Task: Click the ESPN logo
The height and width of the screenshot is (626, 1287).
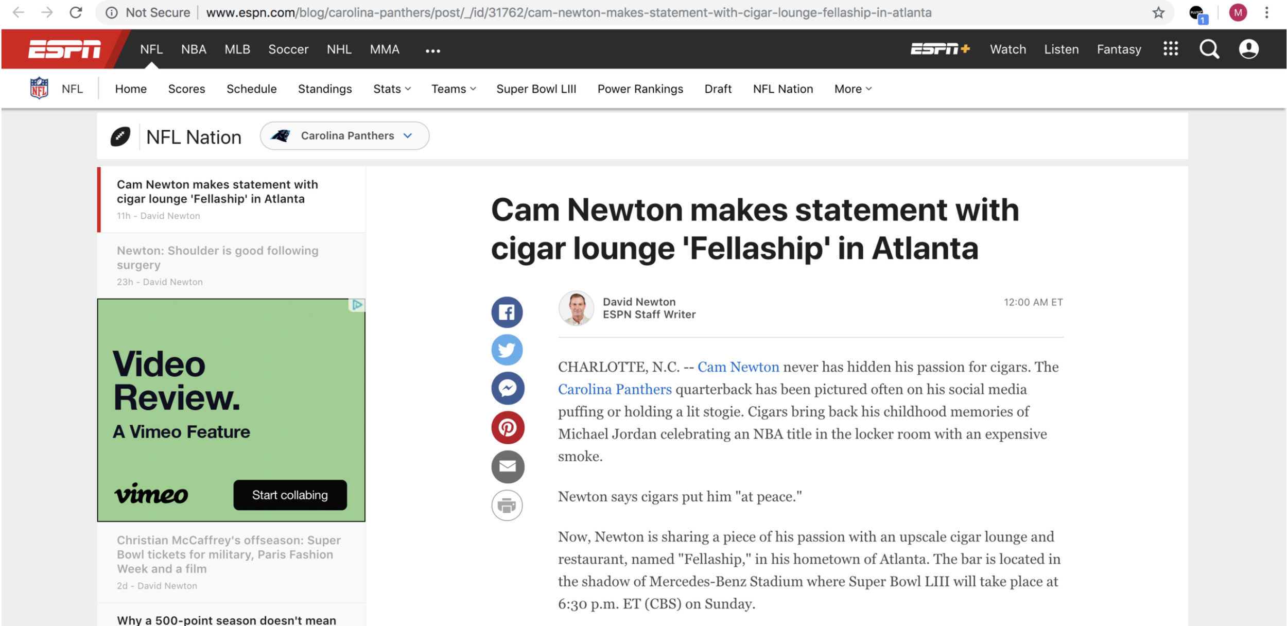Action: (64, 49)
